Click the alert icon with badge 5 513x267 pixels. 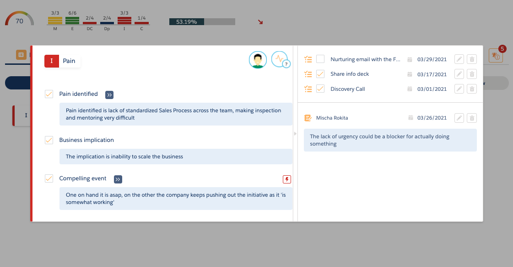496,55
